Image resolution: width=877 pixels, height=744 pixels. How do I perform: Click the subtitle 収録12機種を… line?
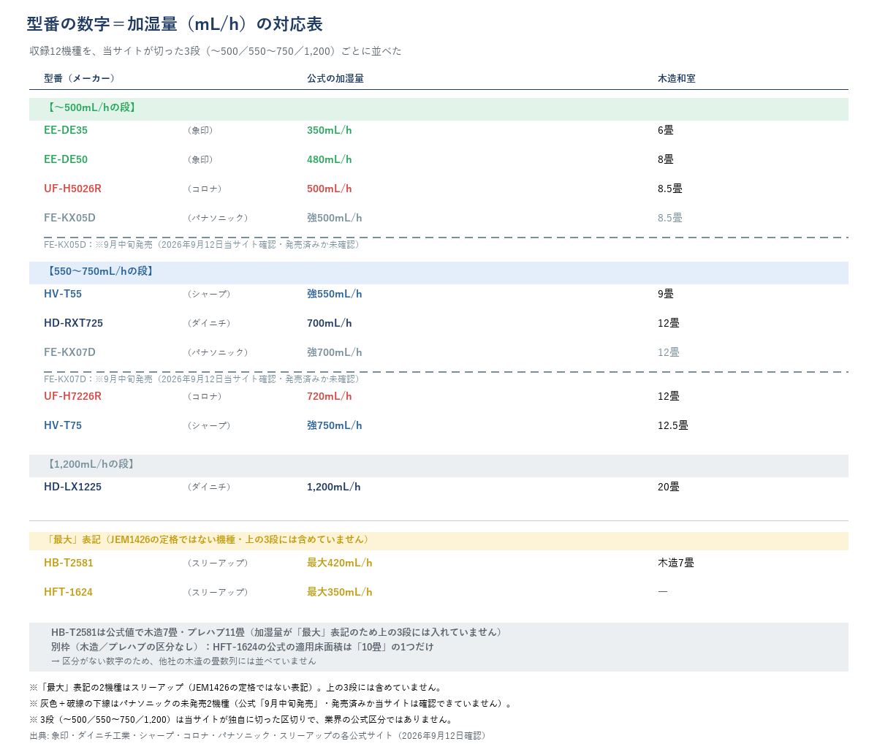click(216, 51)
